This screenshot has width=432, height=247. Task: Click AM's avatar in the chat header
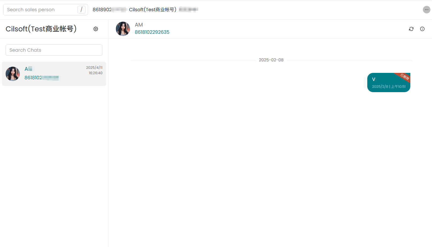(123, 29)
